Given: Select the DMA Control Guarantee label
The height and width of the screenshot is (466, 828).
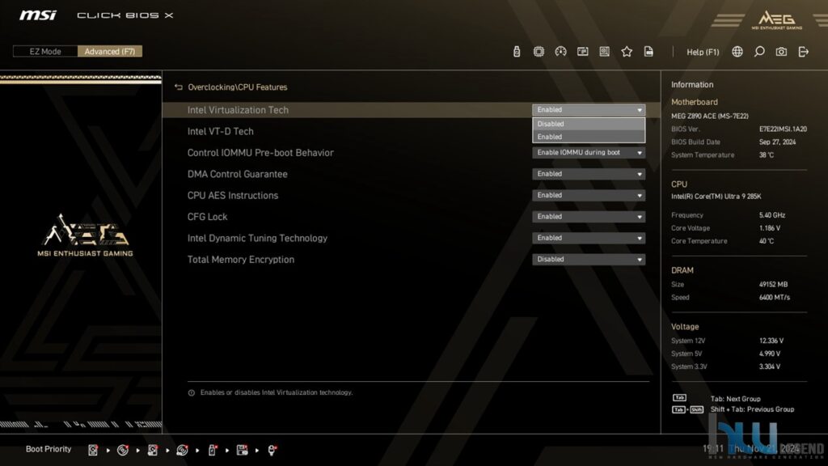Looking at the screenshot, I should click(237, 175).
